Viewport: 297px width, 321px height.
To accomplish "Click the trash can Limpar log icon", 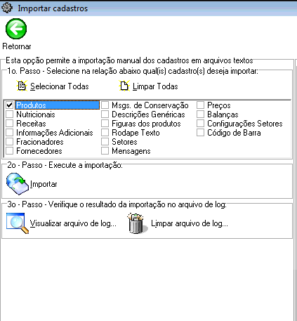I will coord(138,223).
